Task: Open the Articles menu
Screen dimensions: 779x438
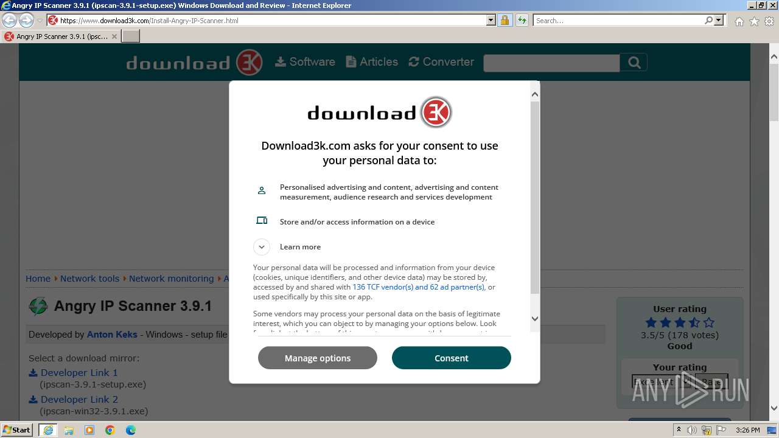Action: (372, 61)
